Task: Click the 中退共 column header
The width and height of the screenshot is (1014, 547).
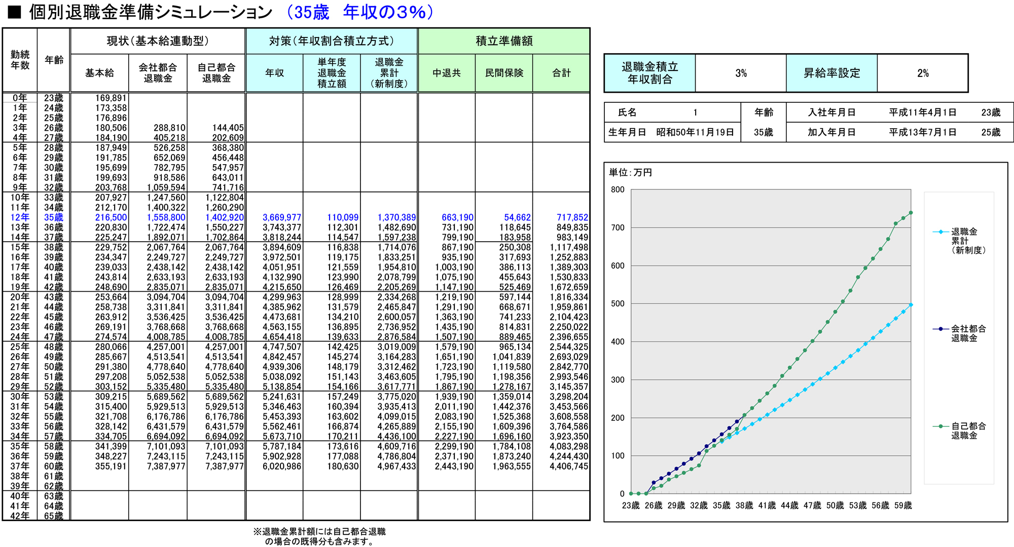Action: coord(446,73)
